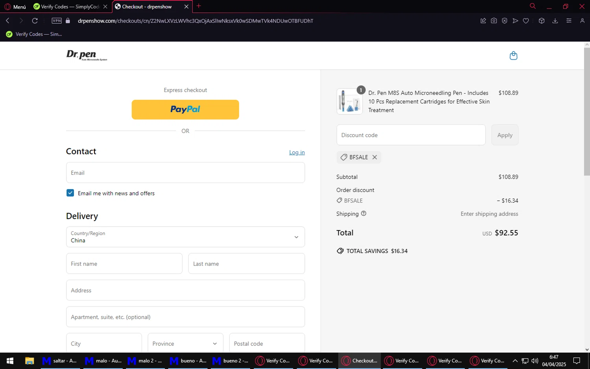
Task: Click the Apartment, suite, etc. field
Action: [185, 317]
